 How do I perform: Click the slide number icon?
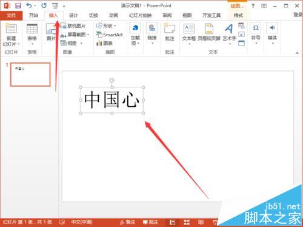(241, 34)
